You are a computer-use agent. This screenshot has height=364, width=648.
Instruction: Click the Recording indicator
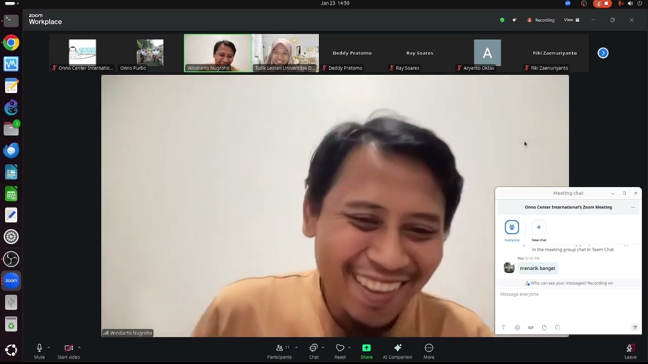(x=541, y=20)
